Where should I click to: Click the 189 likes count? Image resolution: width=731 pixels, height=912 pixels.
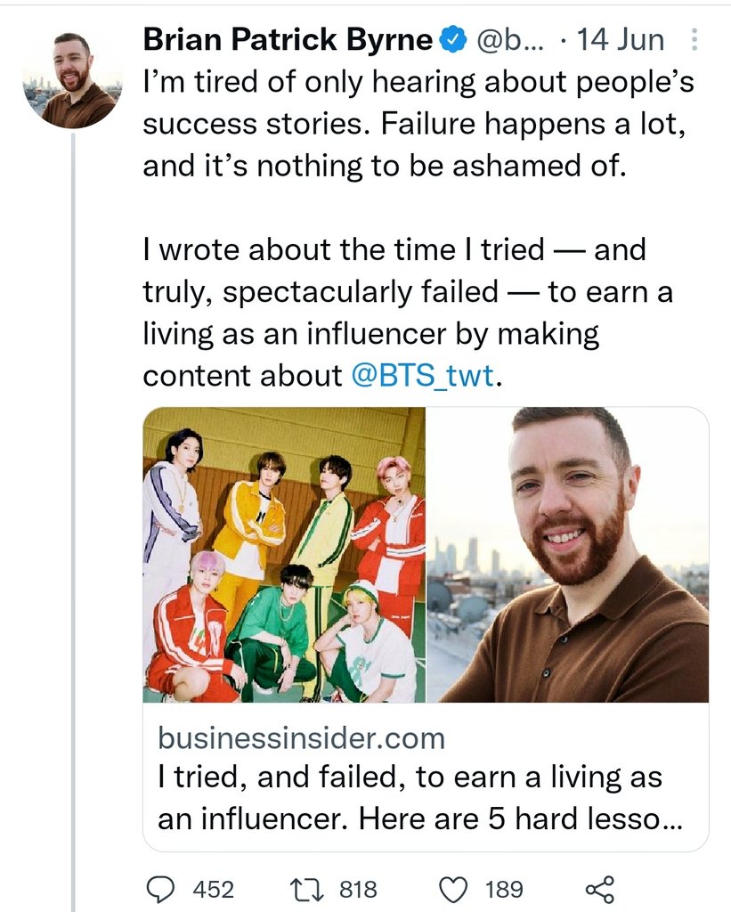(x=504, y=889)
